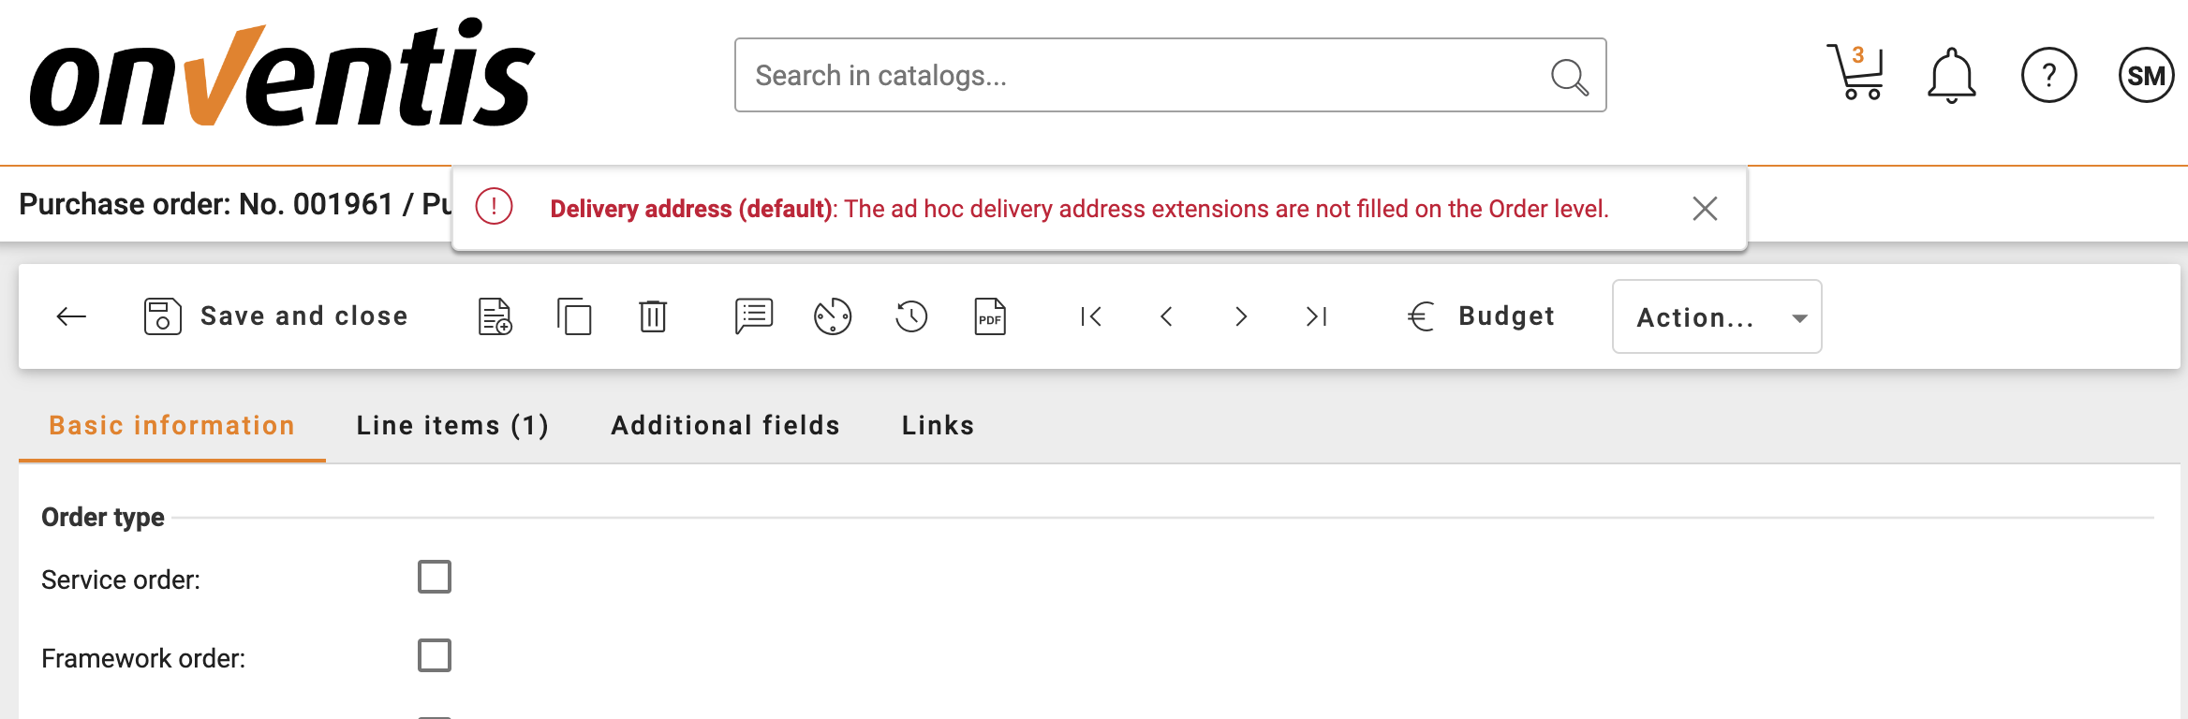
Task: Click Save and close button
Action: [276, 316]
